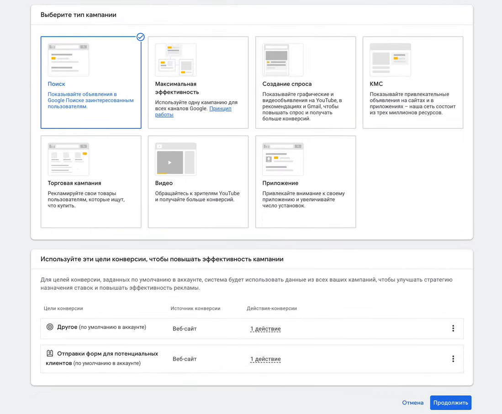Expand 1 действие for the Другое goal
Screen dimensions: 502x414
click(x=265, y=328)
